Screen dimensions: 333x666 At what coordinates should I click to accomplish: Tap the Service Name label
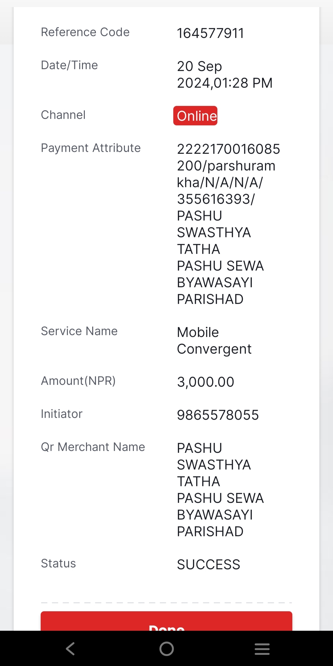pyautogui.click(x=79, y=331)
